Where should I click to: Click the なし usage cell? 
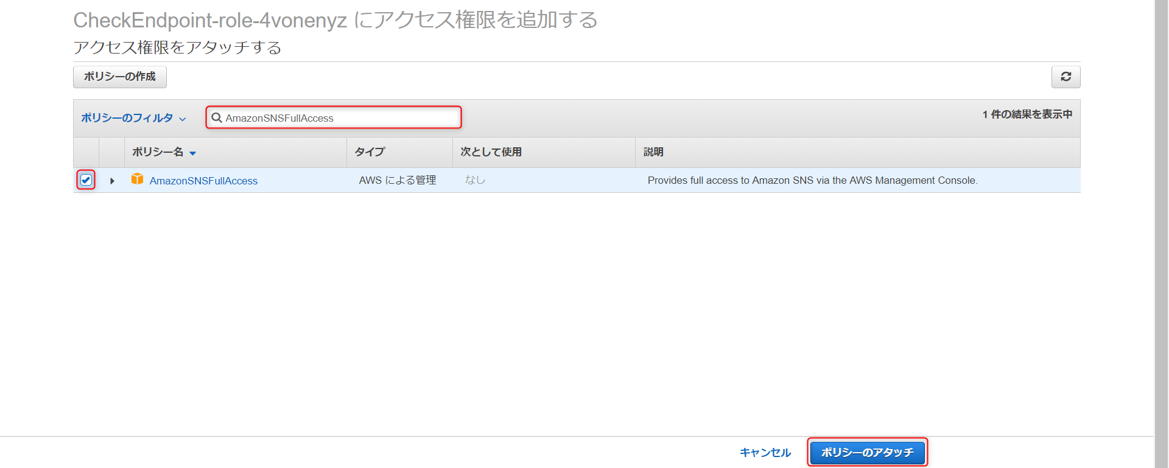475,180
